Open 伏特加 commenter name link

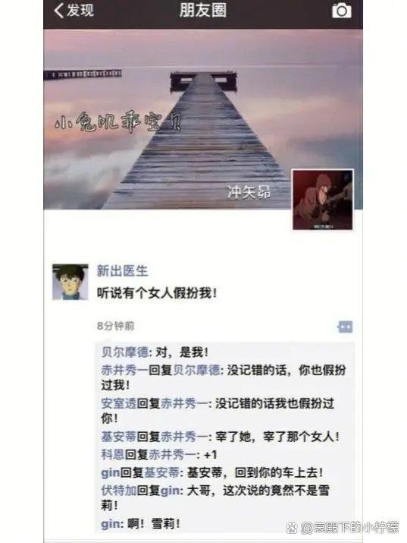click(x=118, y=491)
